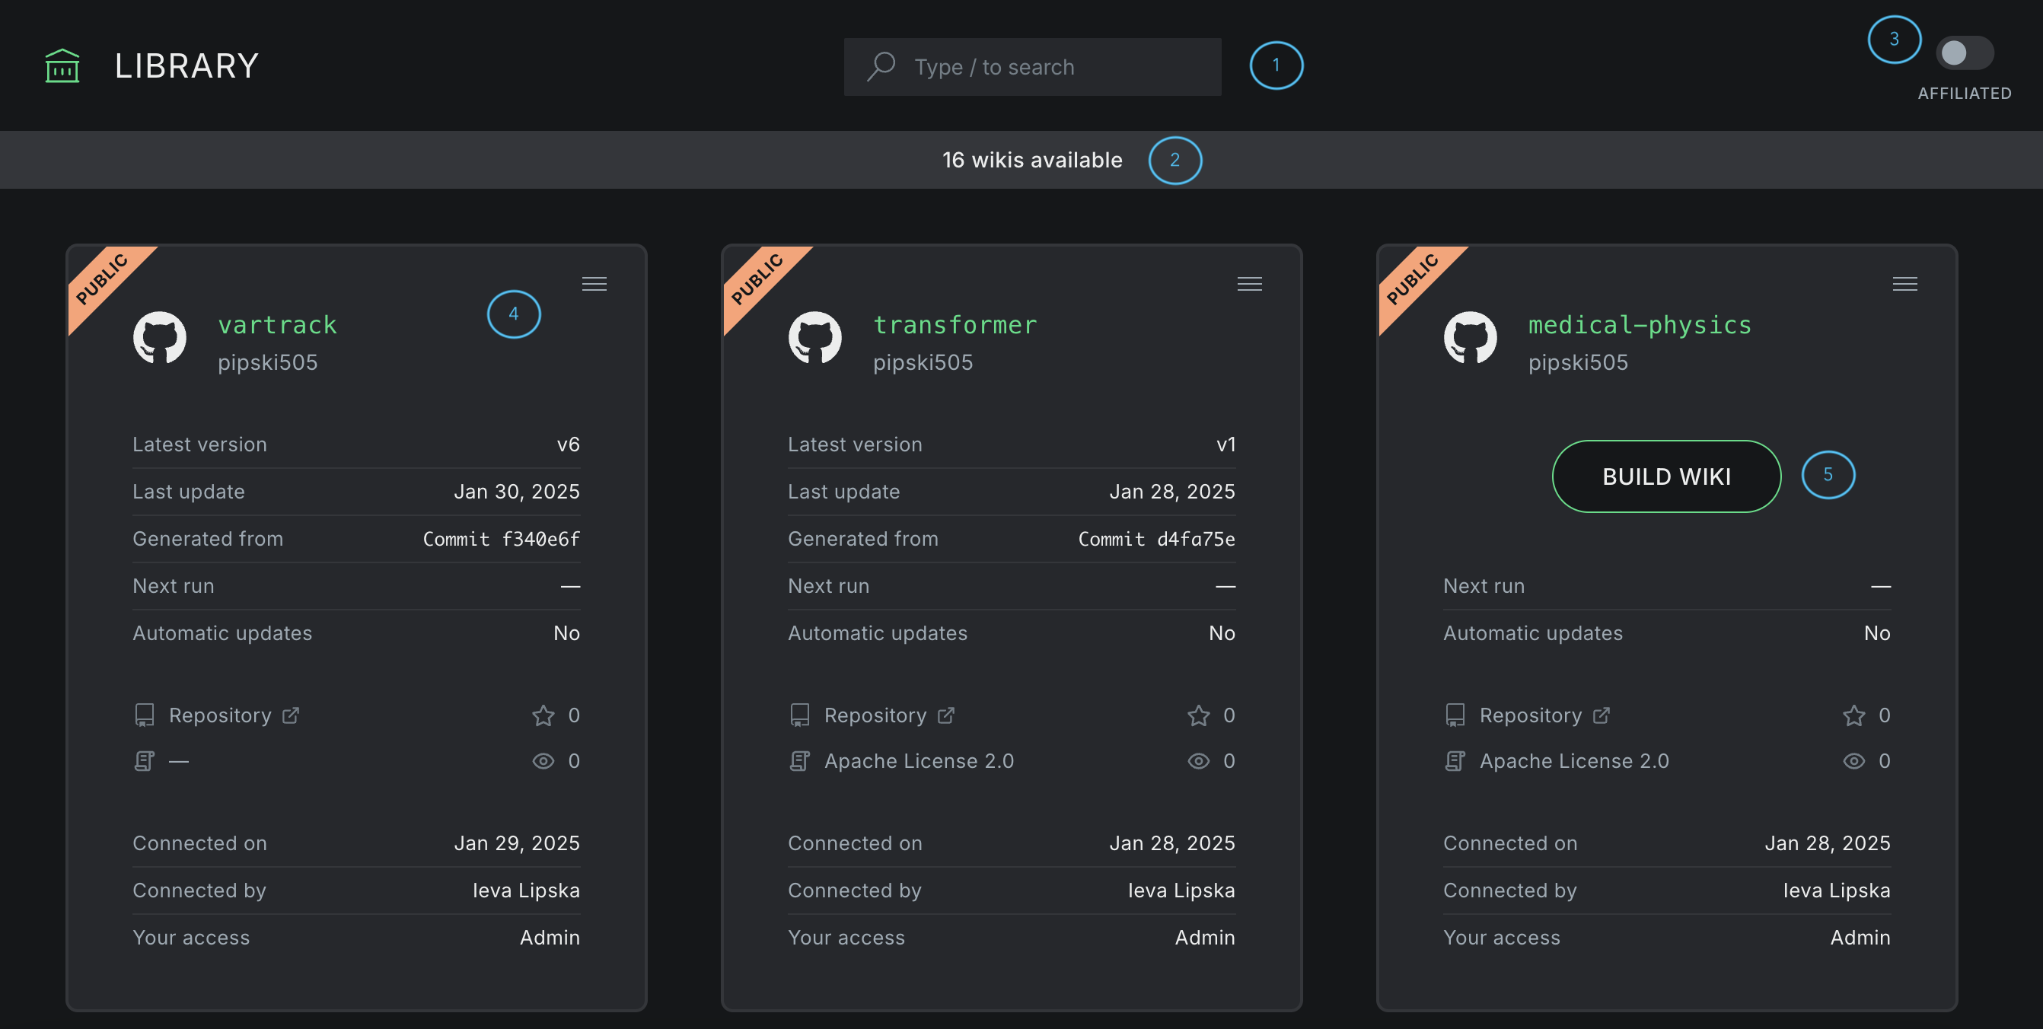Click the GitHub icon on medical-physics card

(1470, 338)
